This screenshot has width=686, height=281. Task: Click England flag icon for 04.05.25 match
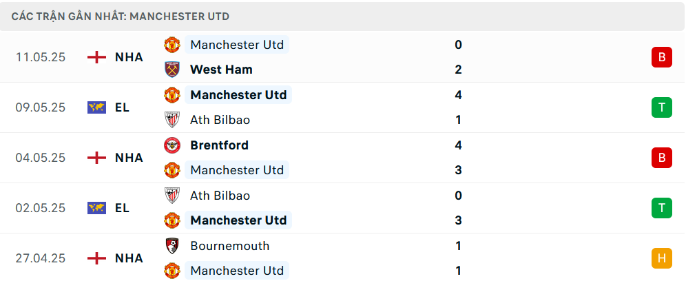(x=96, y=158)
